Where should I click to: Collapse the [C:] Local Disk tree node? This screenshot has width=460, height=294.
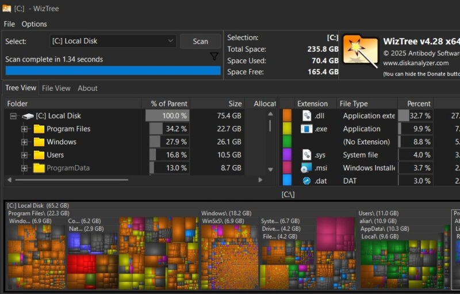pos(13,116)
